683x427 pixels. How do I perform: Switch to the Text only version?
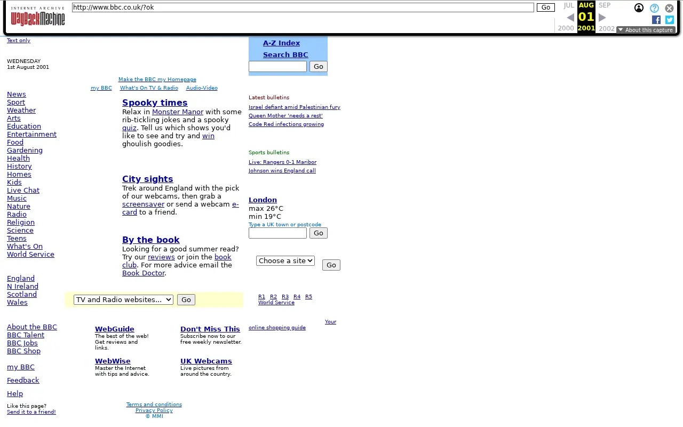coord(19,40)
